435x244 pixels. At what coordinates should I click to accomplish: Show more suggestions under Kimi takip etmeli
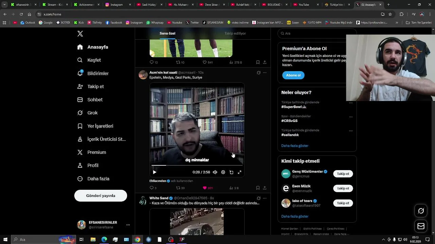coord(295,216)
